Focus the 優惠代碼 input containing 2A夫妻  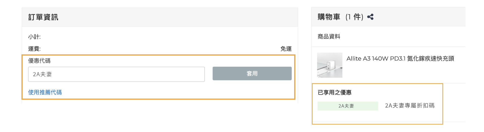(116, 74)
